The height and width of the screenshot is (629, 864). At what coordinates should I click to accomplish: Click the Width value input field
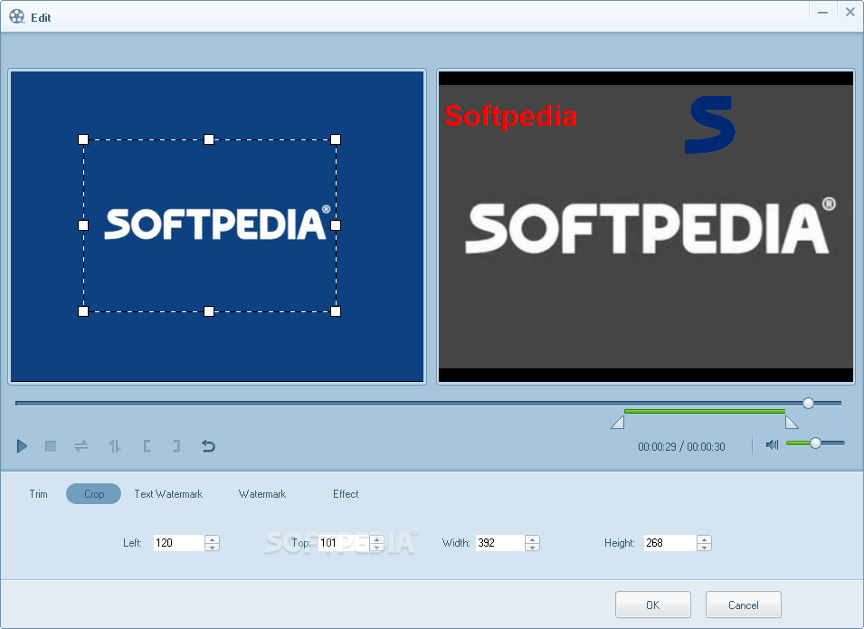tap(499, 543)
